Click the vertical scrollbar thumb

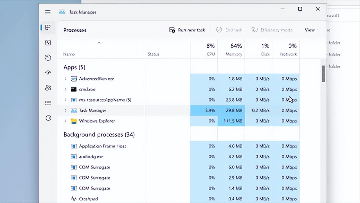(x=323, y=74)
